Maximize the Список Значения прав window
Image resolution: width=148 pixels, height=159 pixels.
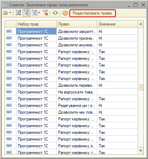coord(136,5)
